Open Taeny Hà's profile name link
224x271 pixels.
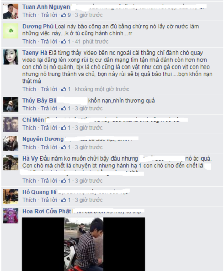click(x=35, y=53)
